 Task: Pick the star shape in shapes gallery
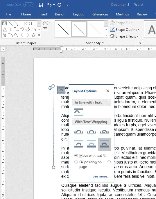[33, 35]
